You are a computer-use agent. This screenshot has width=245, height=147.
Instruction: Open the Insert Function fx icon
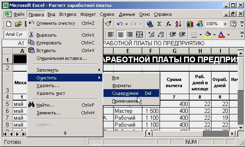169,24
